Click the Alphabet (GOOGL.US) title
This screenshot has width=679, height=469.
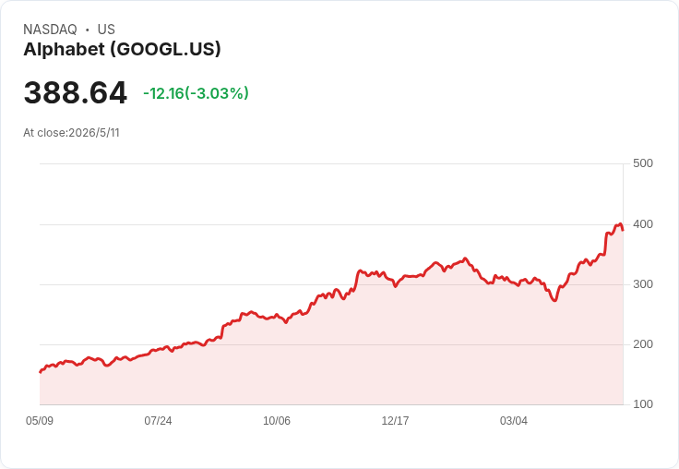click(122, 50)
